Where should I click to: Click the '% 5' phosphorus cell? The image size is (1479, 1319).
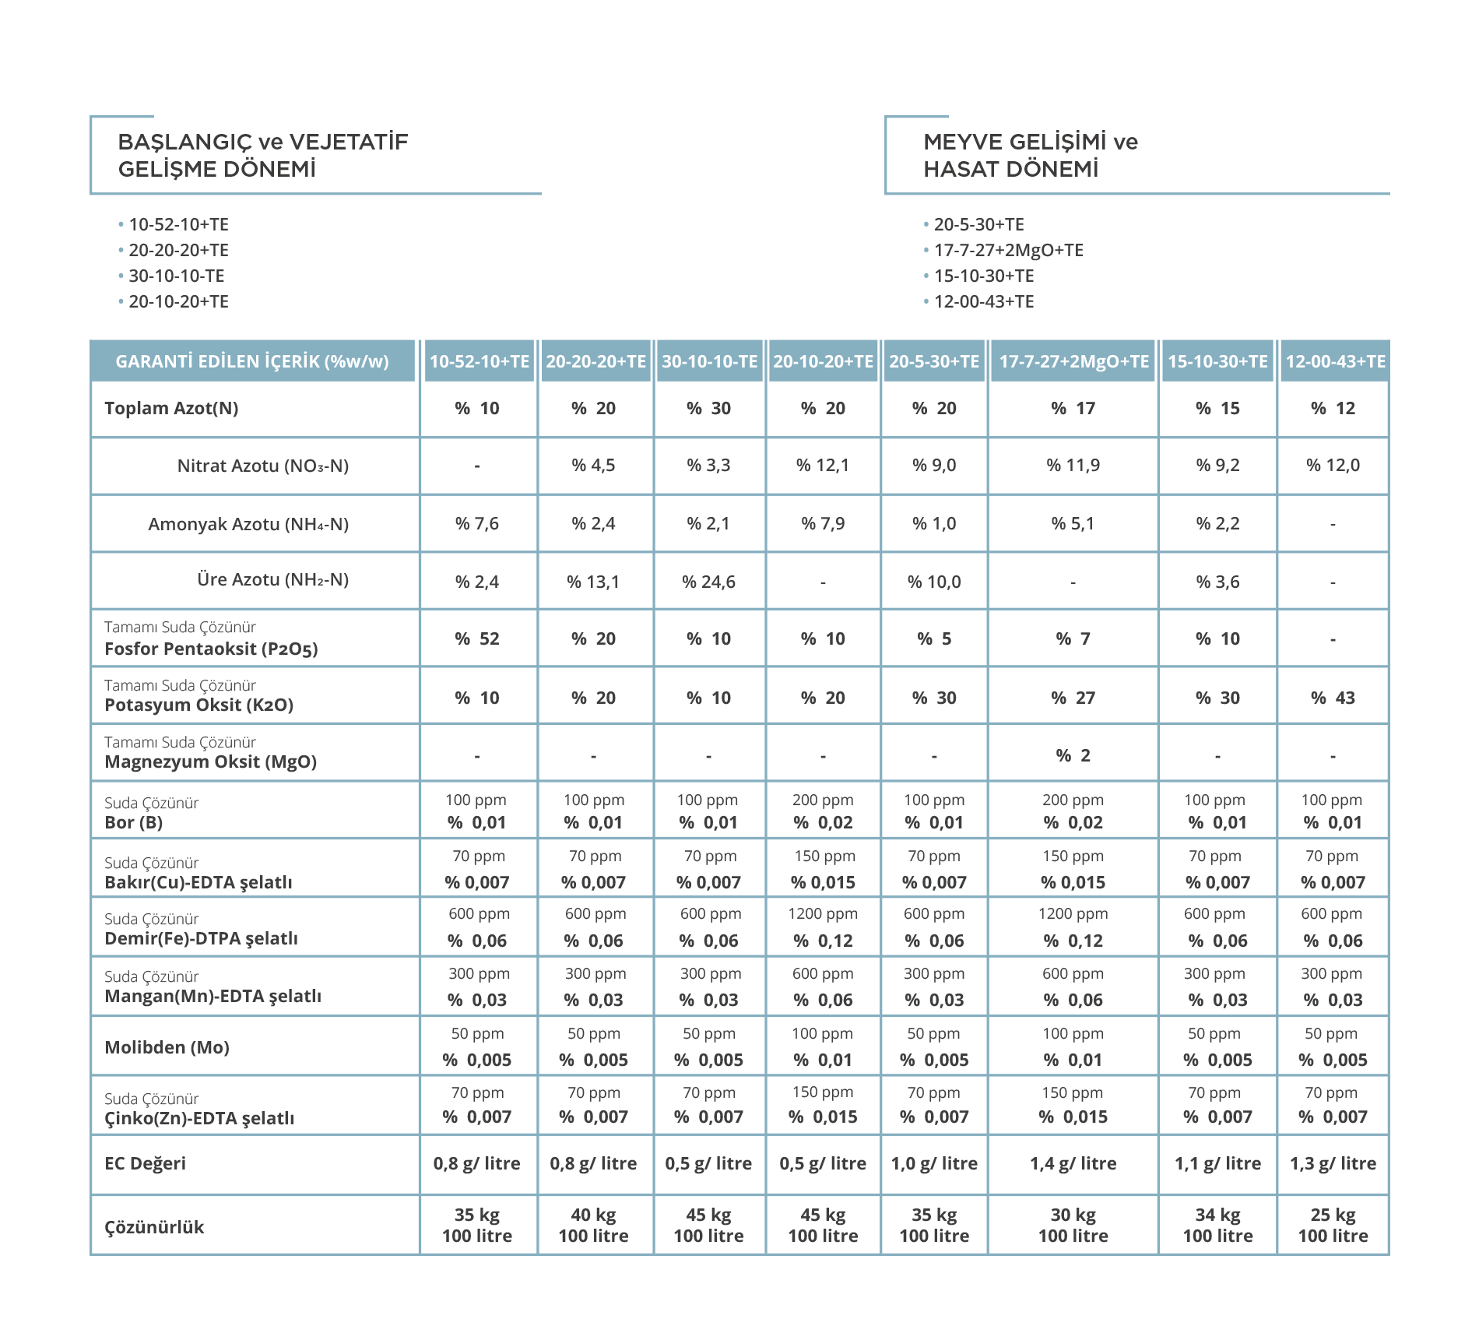click(934, 638)
